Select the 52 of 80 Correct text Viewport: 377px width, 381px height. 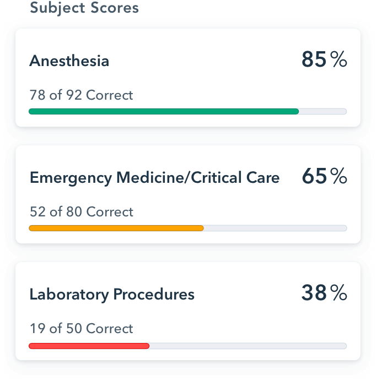pos(81,211)
